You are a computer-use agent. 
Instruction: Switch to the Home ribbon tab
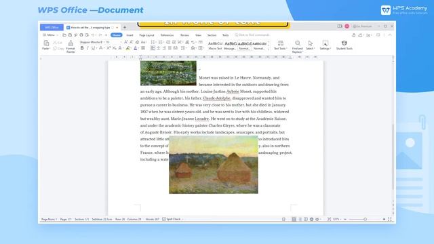point(116,35)
